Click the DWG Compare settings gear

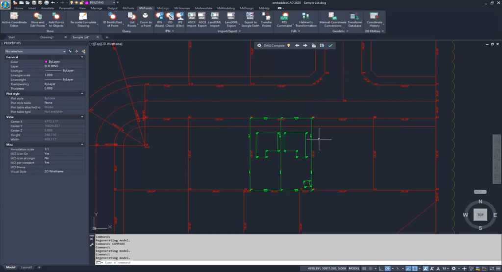(259, 46)
